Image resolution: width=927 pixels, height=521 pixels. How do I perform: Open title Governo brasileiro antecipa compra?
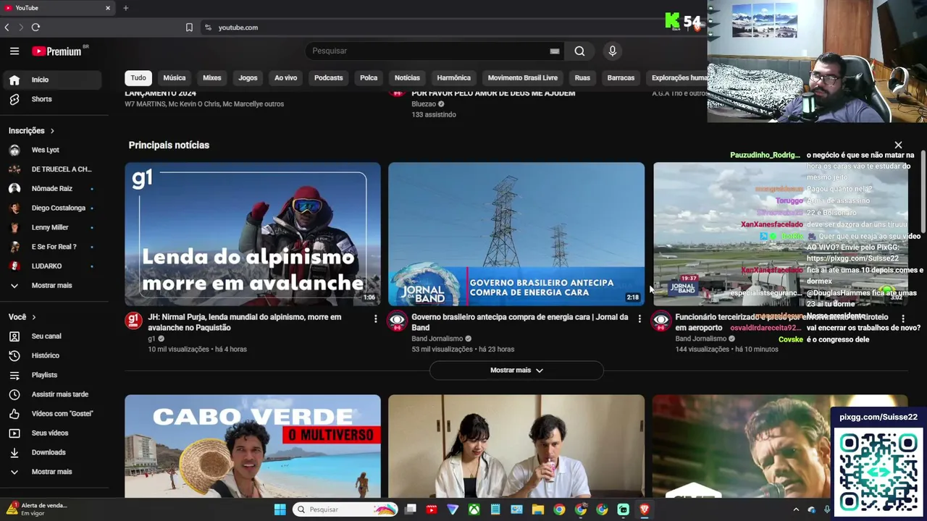[x=520, y=322]
